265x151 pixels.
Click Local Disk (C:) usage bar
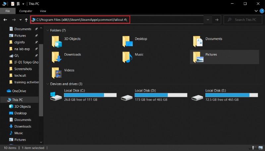click(x=90, y=95)
